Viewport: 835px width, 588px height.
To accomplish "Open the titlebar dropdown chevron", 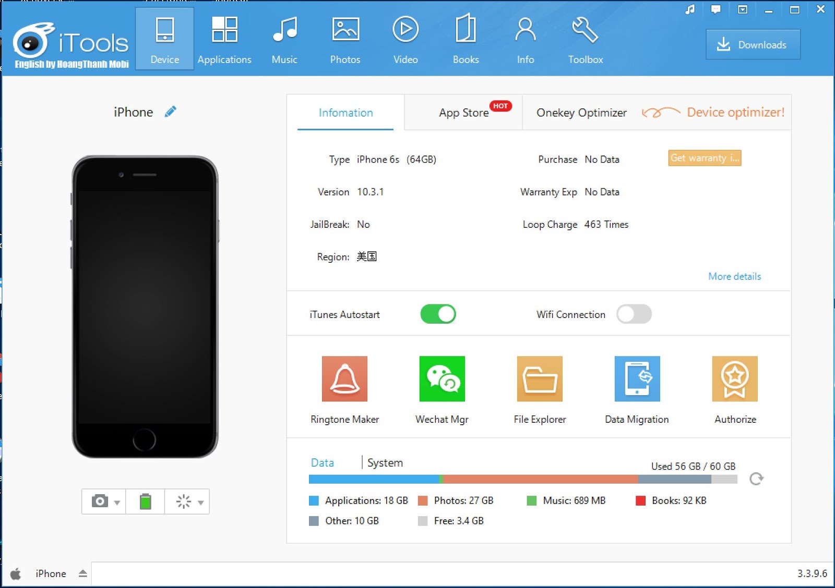I will coord(742,9).
